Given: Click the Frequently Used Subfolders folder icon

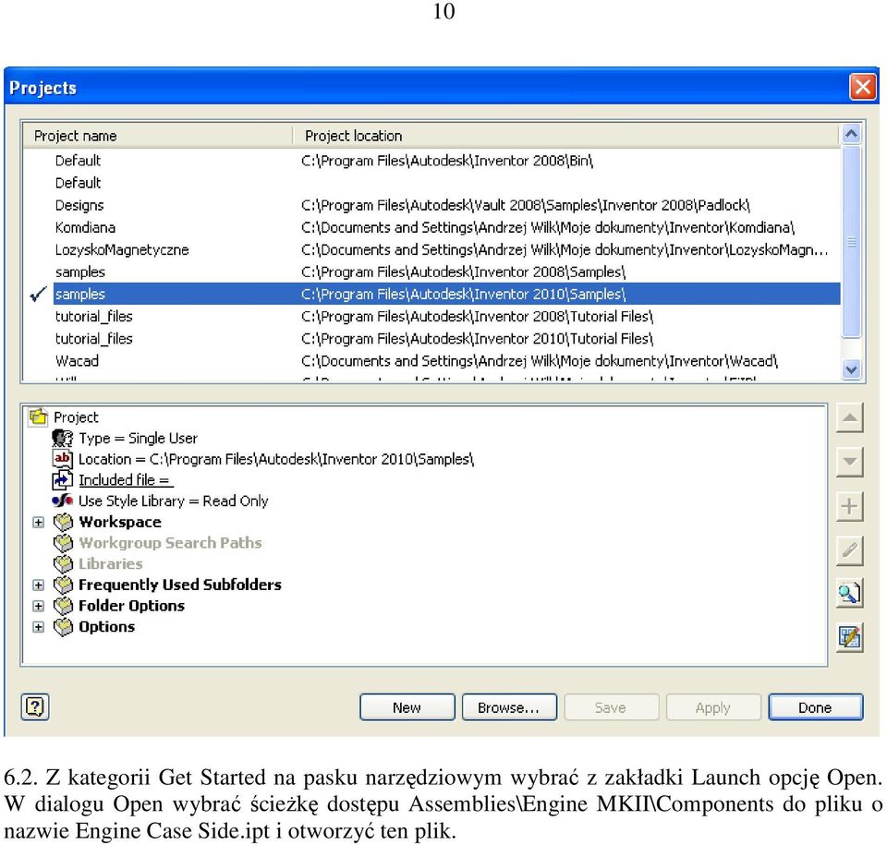Looking at the screenshot, I should [x=64, y=585].
